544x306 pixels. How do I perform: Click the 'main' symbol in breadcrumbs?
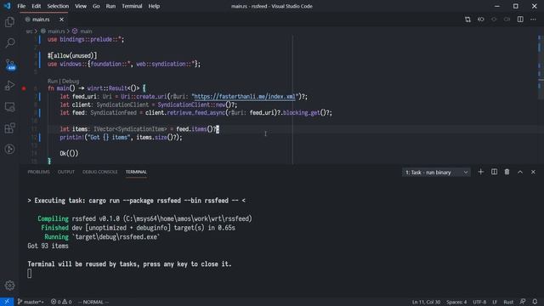pos(86,31)
